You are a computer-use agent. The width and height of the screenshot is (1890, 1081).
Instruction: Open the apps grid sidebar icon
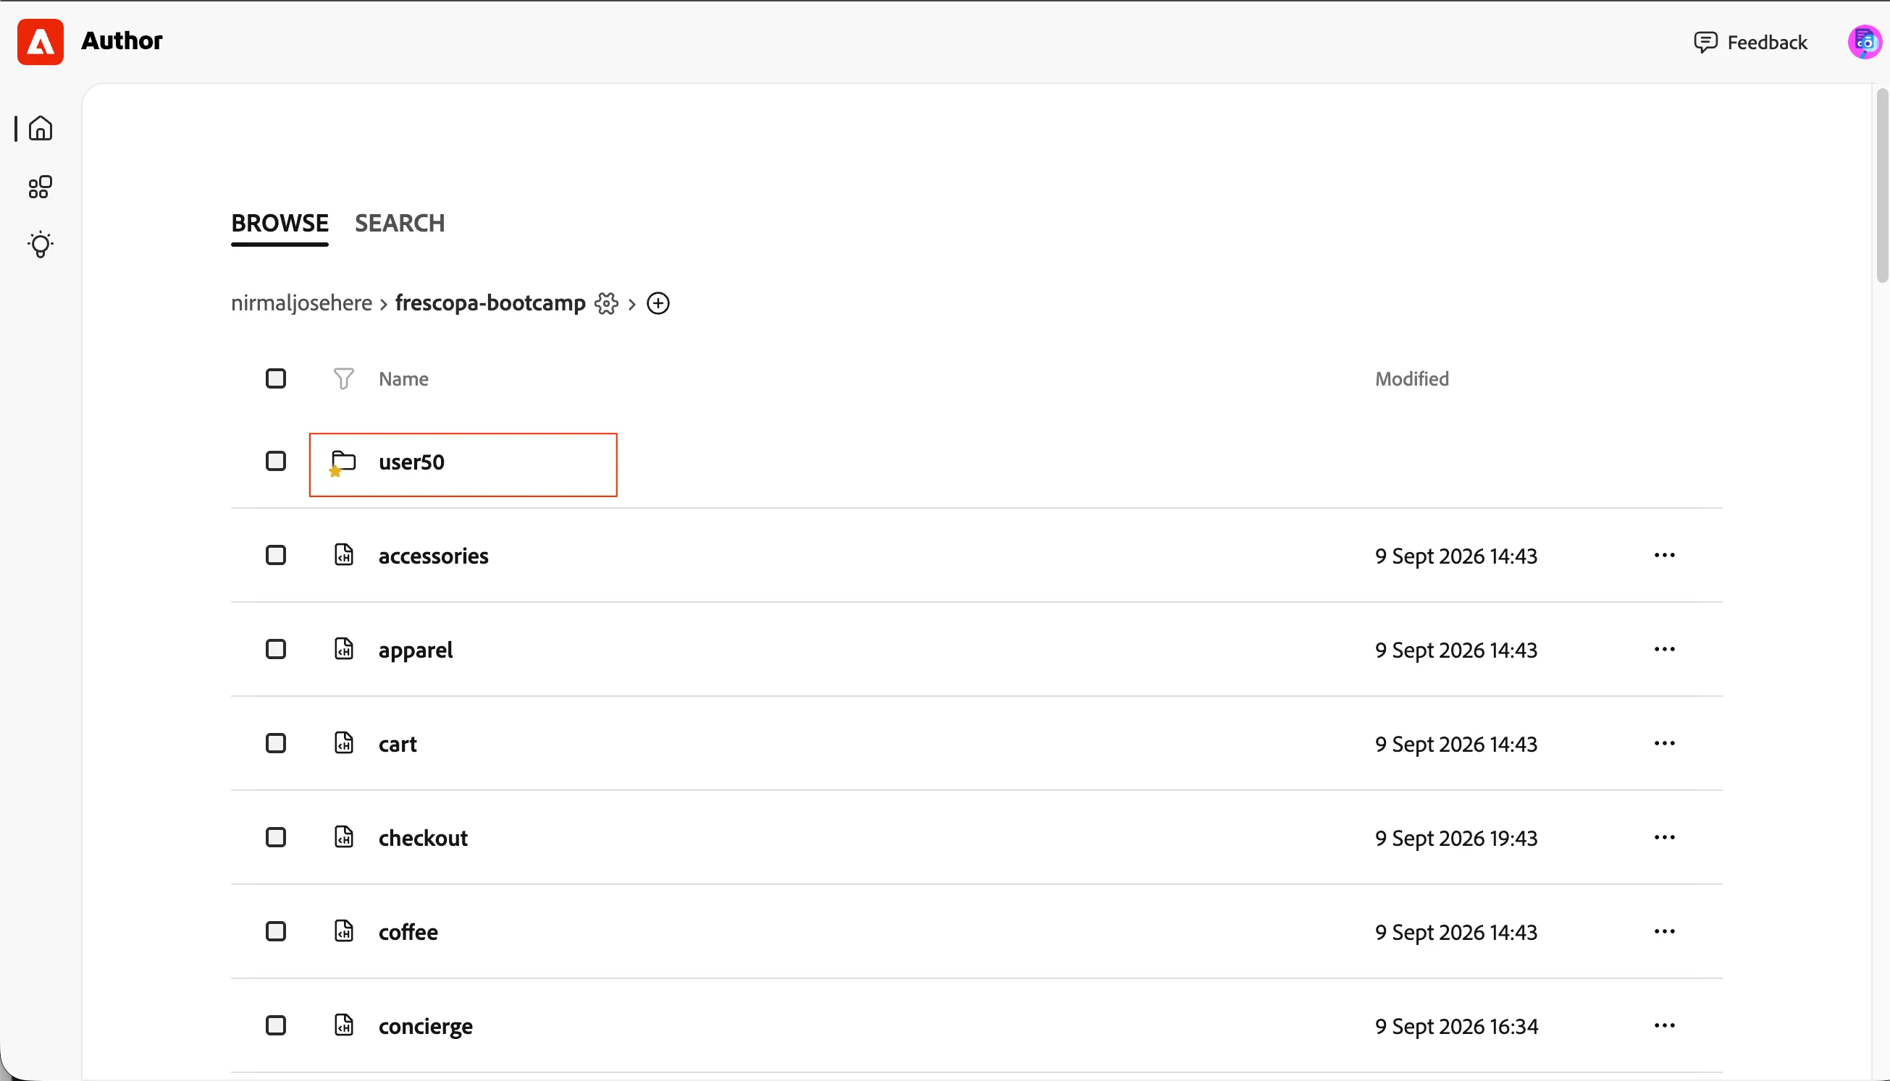(x=40, y=187)
